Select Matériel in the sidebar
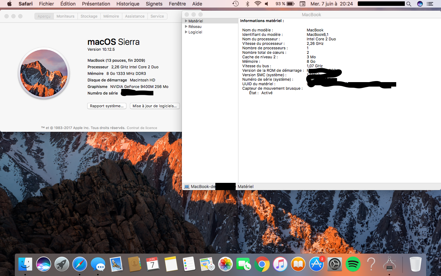This screenshot has height=276, width=441. pyautogui.click(x=196, y=21)
